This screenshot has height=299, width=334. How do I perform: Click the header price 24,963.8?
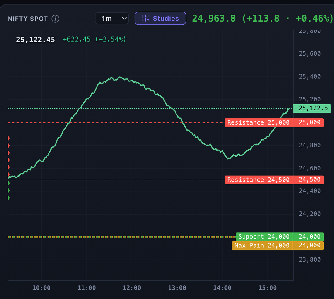tap(214, 19)
